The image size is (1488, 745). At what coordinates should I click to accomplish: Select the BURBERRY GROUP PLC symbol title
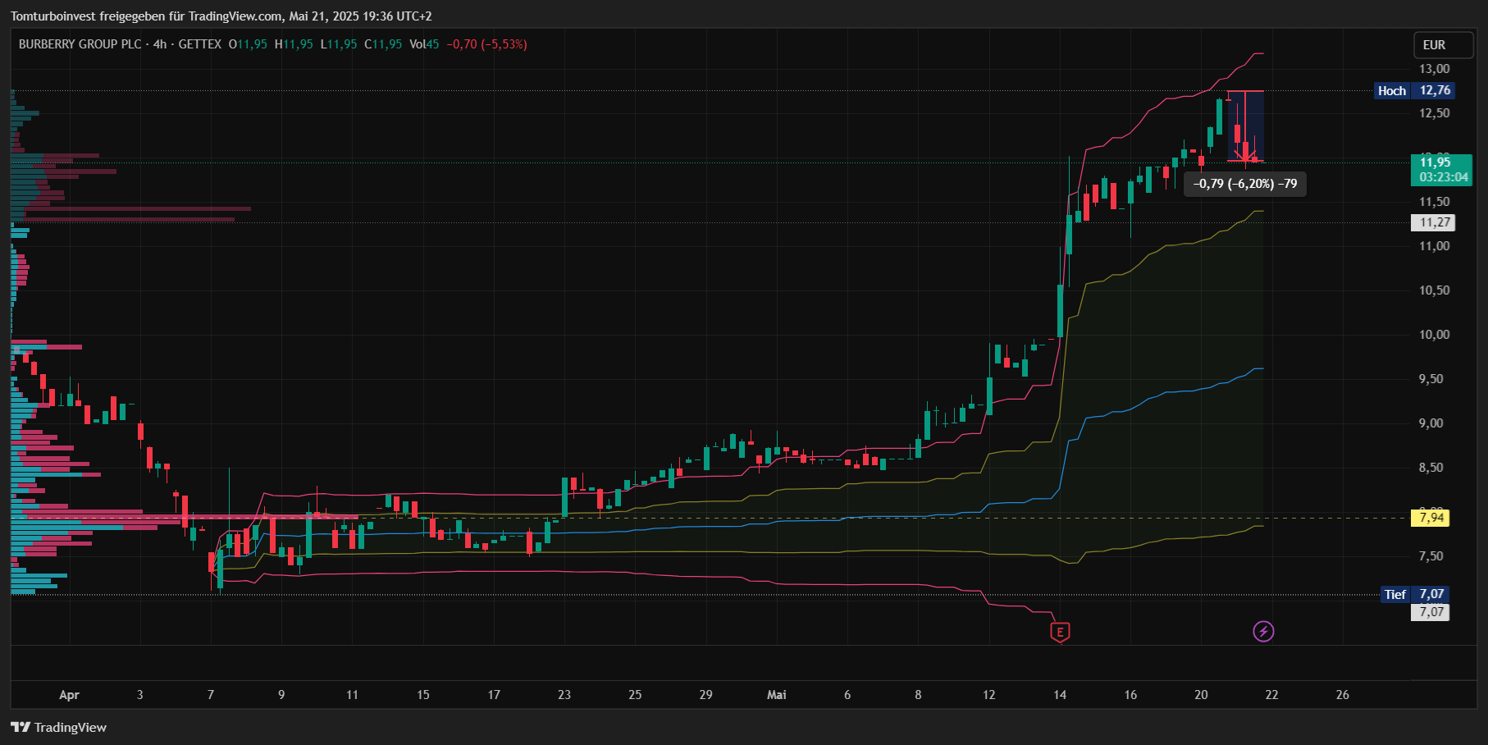point(80,44)
